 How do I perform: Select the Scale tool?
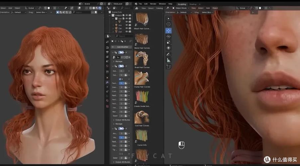168,42
